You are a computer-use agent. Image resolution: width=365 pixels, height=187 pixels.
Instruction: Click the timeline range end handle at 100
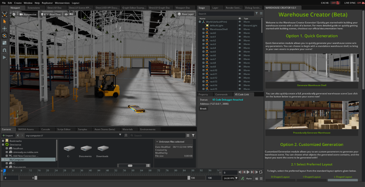189,178
